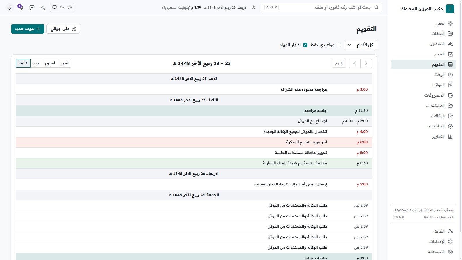462x260 pixels.
Task: Open اجتماع مع الموكل event
Action: [x=194, y=121]
